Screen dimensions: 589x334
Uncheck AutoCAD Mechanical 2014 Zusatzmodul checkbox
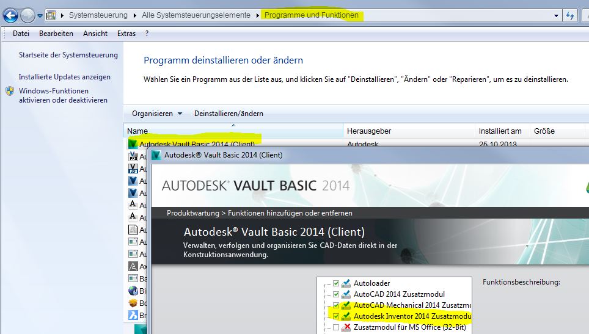click(x=336, y=305)
